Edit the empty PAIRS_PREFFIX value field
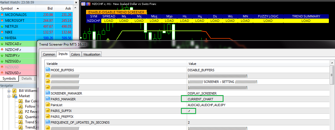The image size is (335, 130). point(258,116)
